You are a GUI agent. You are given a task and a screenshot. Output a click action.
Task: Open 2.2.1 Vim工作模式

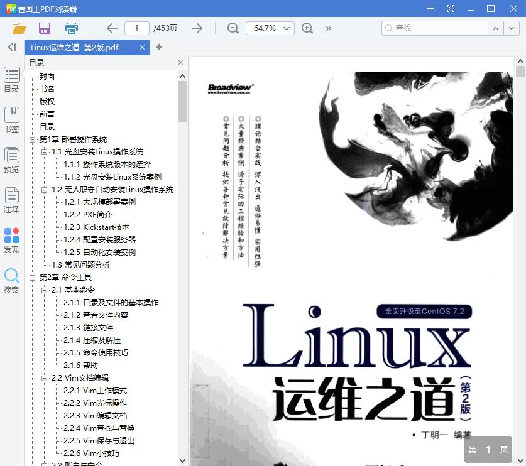point(96,391)
